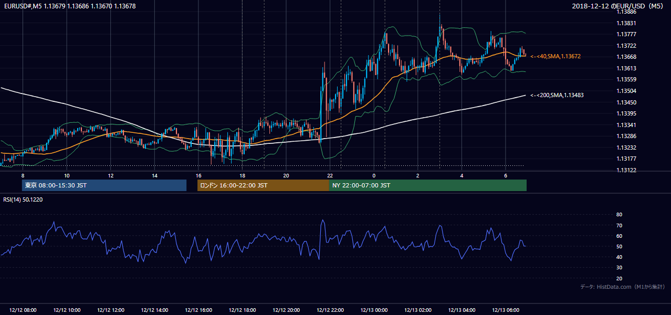
Task: Click price level 1.13831 on the axis
Action: (627, 23)
